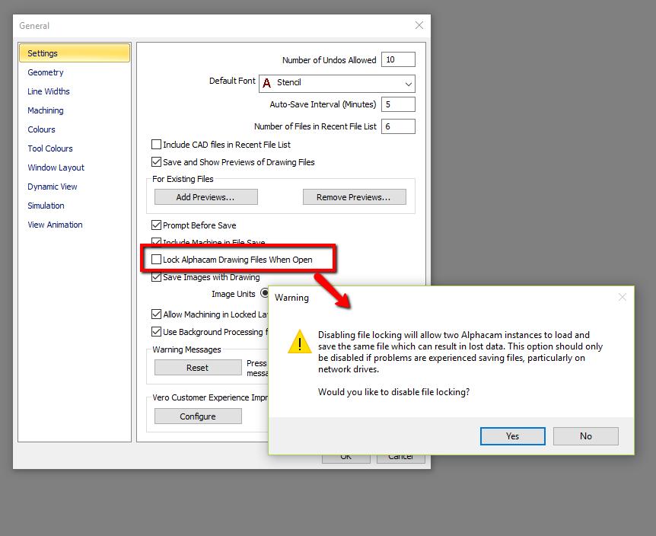This screenshot has width=656, height=536.
Task: Click Yes to disable file locking
Action: (512, 436)
